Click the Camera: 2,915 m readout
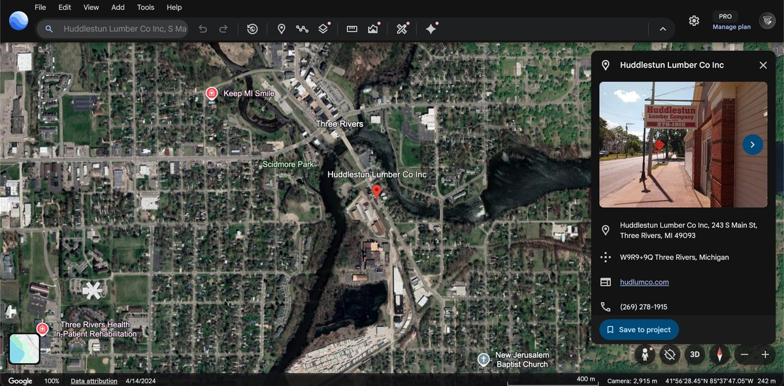784x386 pixels. 631,381
